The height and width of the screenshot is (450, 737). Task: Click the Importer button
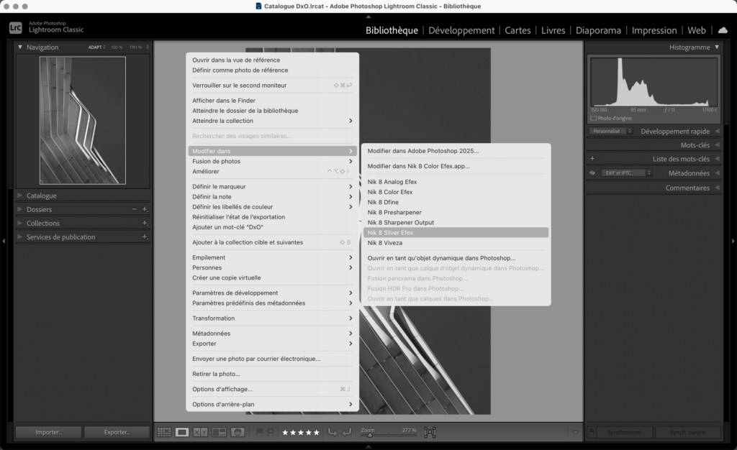[x=48, y=432]
